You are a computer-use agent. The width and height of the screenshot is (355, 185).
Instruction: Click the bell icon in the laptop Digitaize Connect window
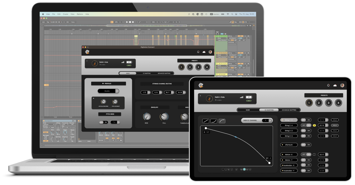click(198, 52)
